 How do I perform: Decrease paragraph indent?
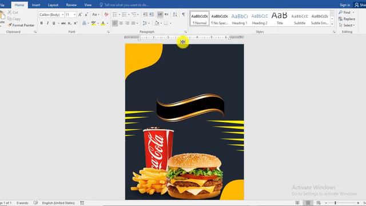pos(145,14)
